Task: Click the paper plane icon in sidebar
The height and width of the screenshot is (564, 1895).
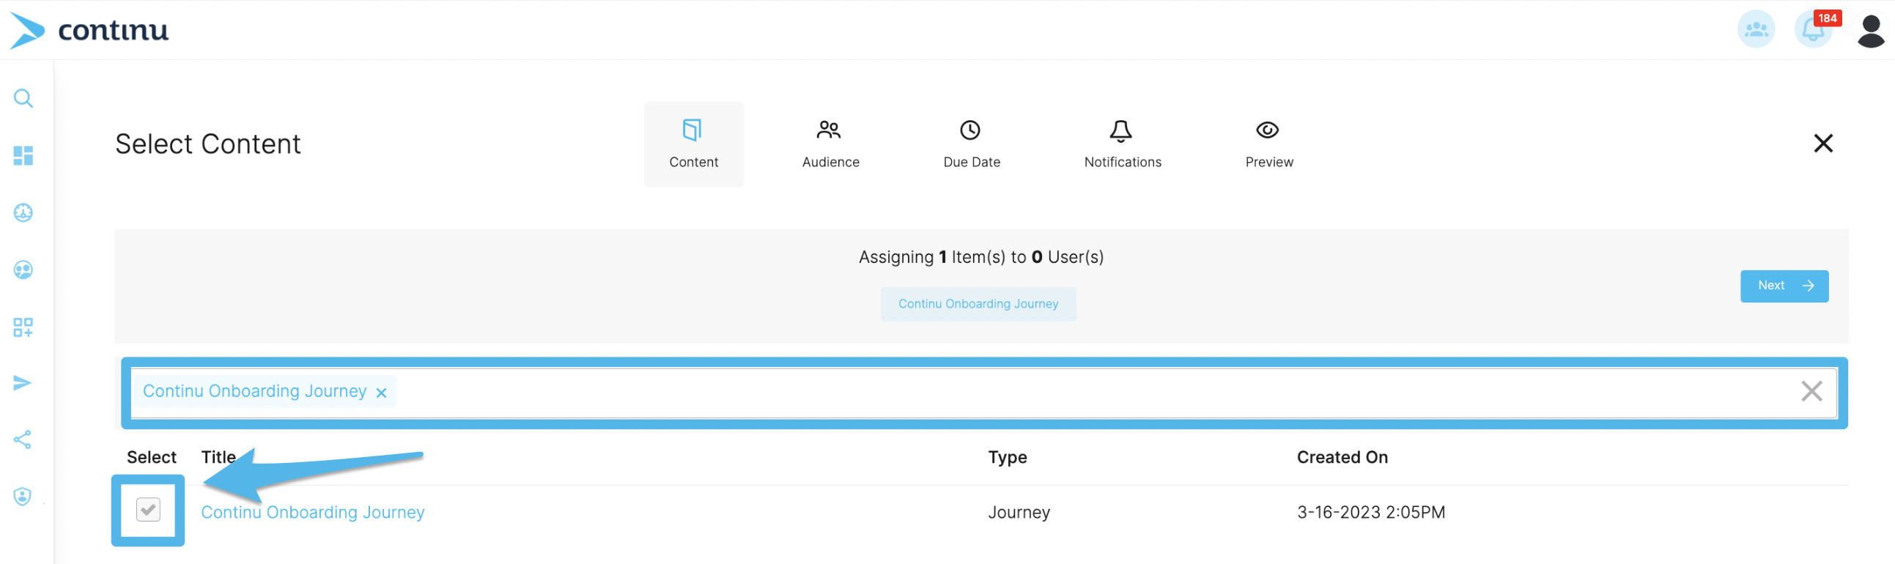Action: tap(23, 383)
